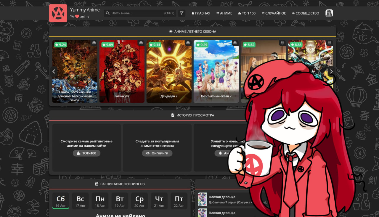Viewport: 379px width, 217px height.
Task: Select the Пн 18 Авг schedule day
Action: click(x=100, y=201)
